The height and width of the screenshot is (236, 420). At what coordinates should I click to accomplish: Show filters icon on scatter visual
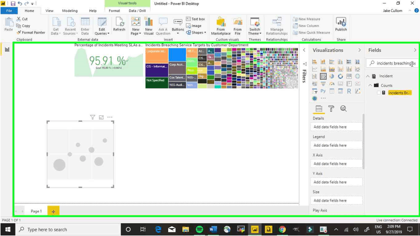pyautogui.click(x=92, y=117)
